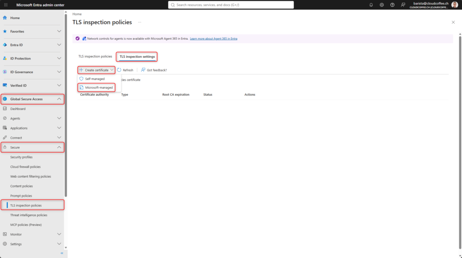Expand the Entra ID section chevron
This screenshot has width=462, height=258.
coord(59,45)
